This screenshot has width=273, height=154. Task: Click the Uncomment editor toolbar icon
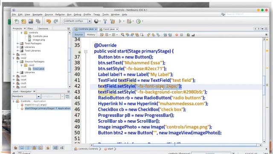pyautogui.click(x=193, y=35)
